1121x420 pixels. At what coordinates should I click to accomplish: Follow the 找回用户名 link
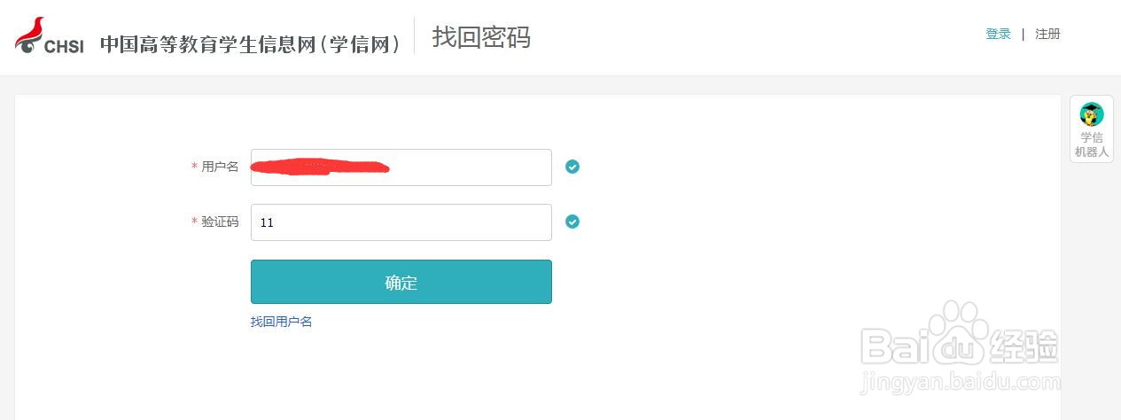(281, 322)
